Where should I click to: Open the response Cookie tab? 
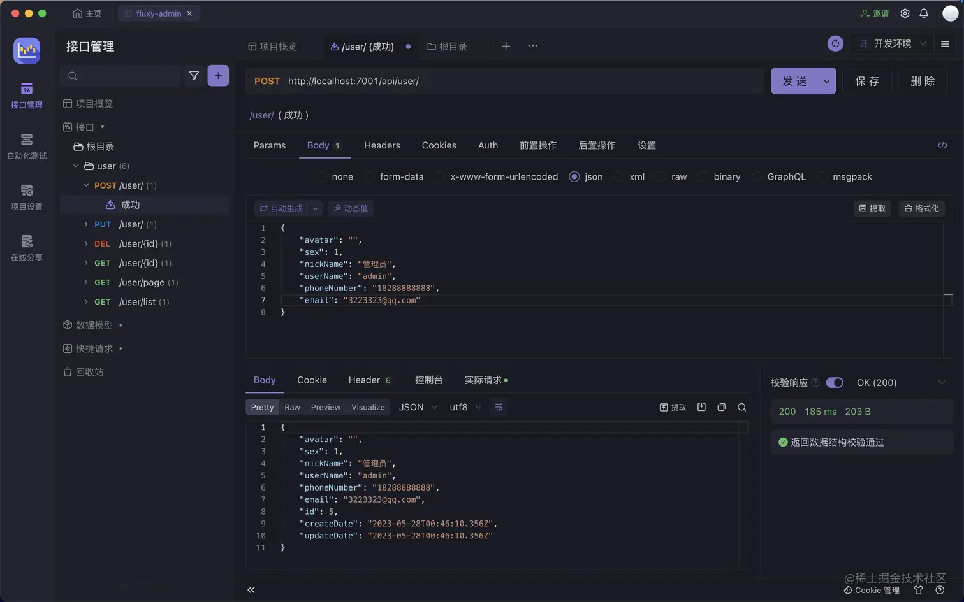pos(312,380)
